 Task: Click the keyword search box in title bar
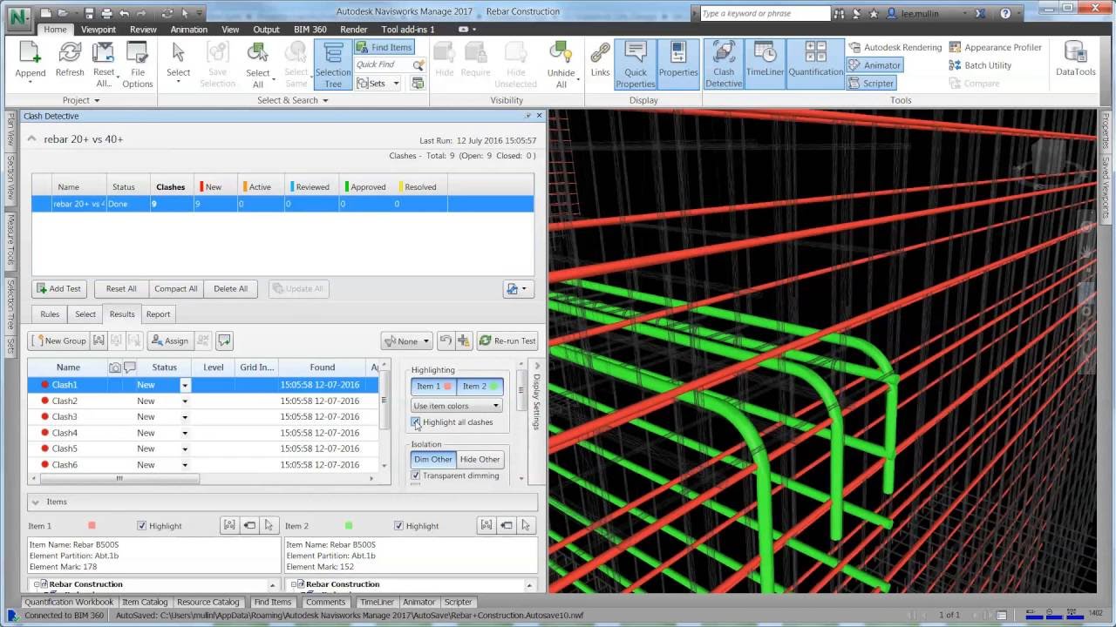[x=765, y=14]
